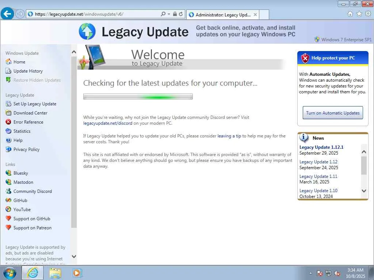Screen dimensions: 374x280
Task: Open the legacyupdate.net/discord link
Action: (108, 123)
